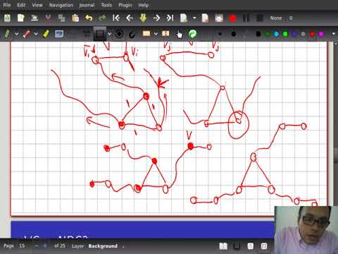Toggle paired pages view icon
The width and height of the screenshot is (338, 254).
223,246
